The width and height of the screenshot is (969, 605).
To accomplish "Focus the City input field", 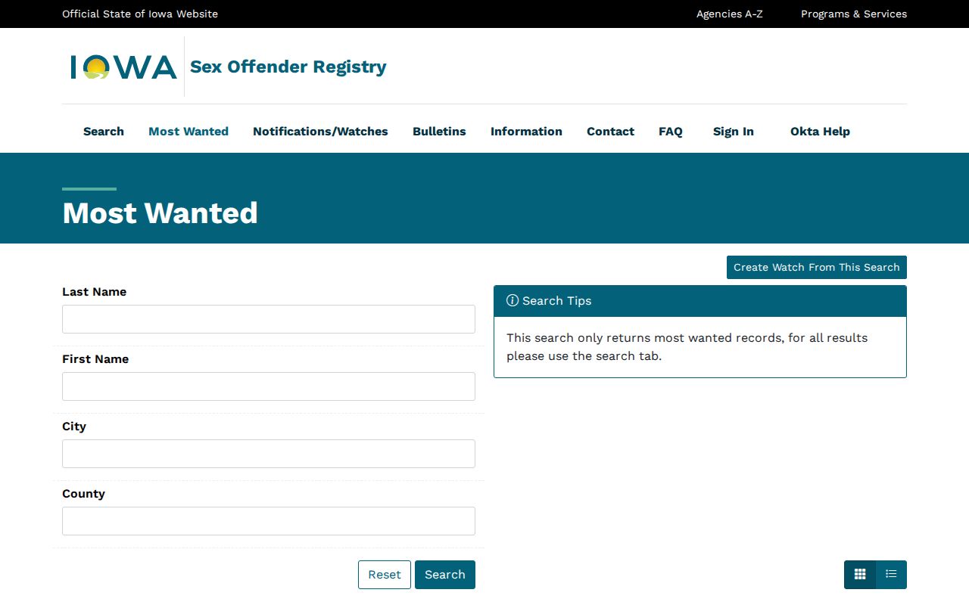I will click(x=269, y=454).
